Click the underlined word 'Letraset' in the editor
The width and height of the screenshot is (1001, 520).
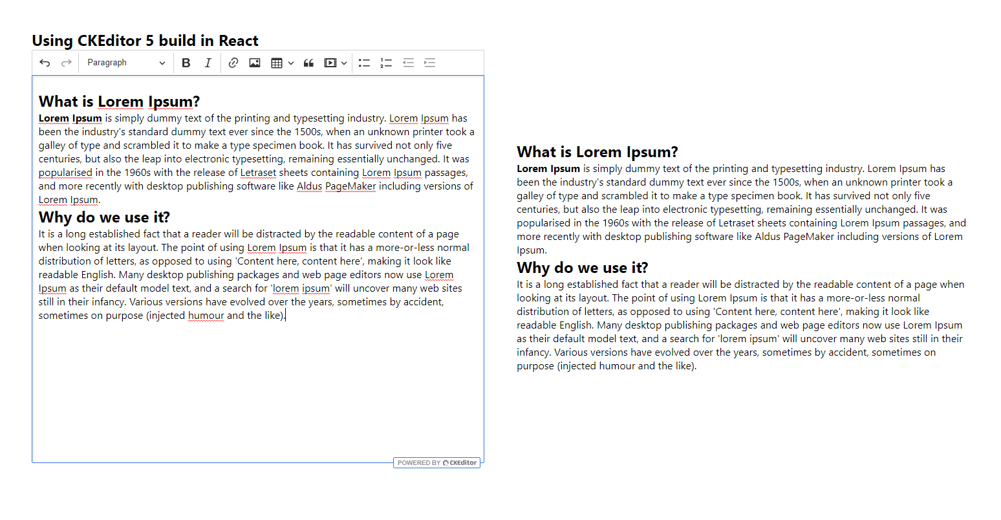(x=258, y=173)
